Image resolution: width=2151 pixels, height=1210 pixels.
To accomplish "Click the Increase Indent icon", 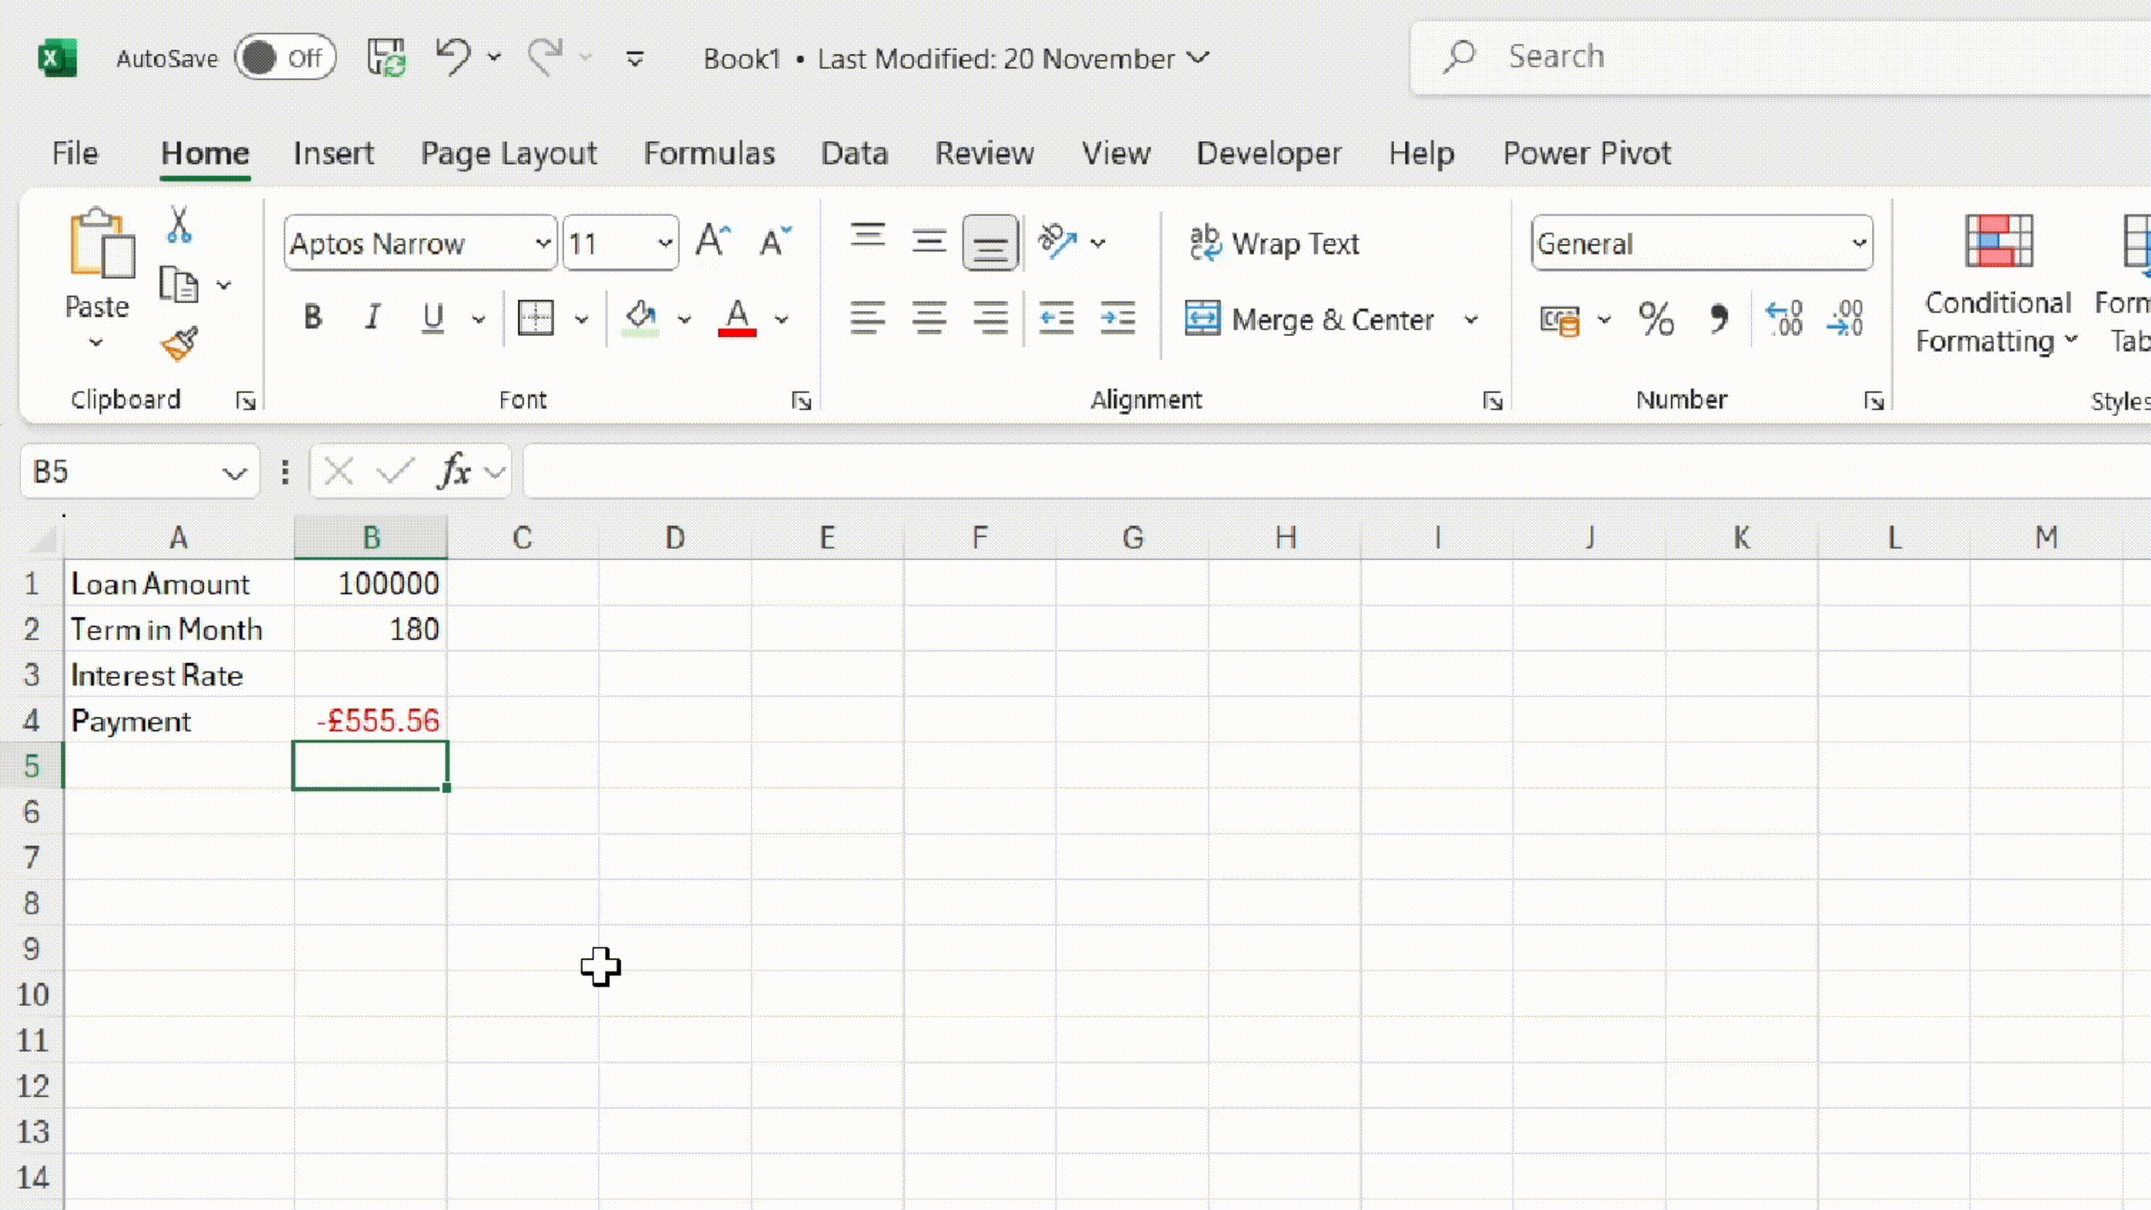I will click(1118, 319).
